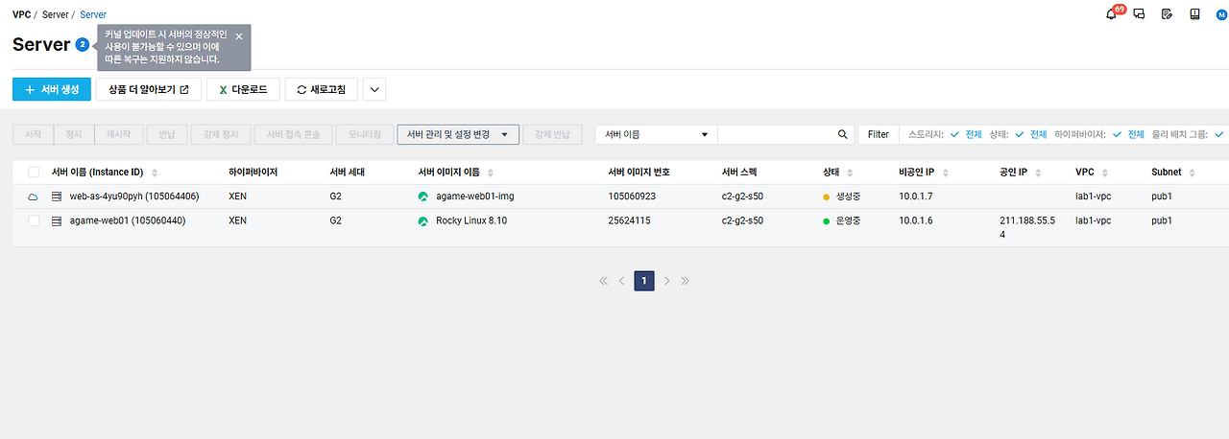Open 상품 더 알아보기 link button

point(149,89)
